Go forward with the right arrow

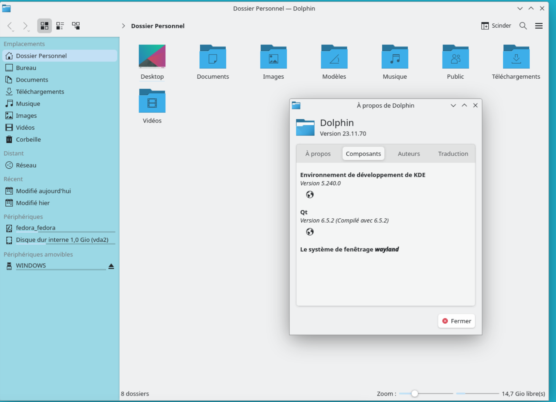(26, 26)
